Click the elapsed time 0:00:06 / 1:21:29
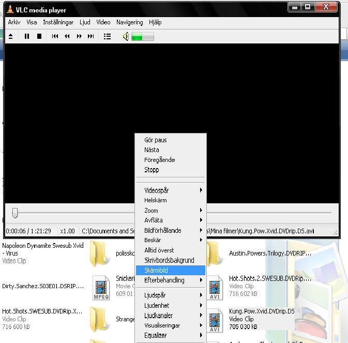Screen dimensions: 348x343 pyautogui.click(x=28, y=231)
